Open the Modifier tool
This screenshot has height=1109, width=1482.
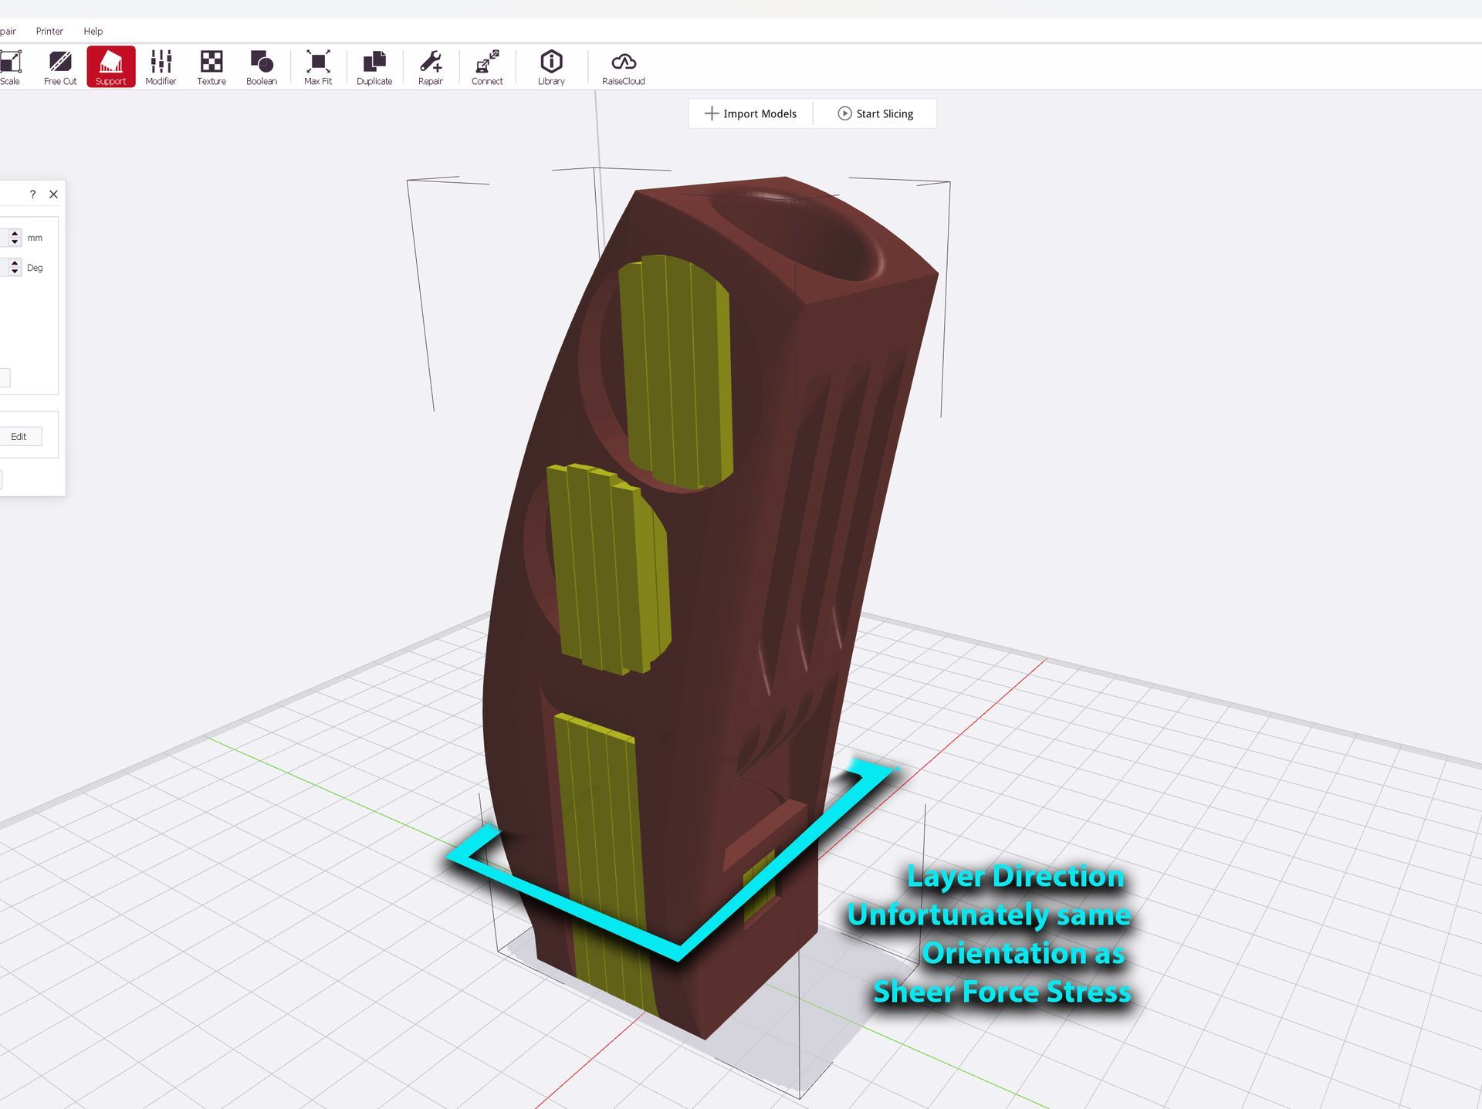coord(161,67)
